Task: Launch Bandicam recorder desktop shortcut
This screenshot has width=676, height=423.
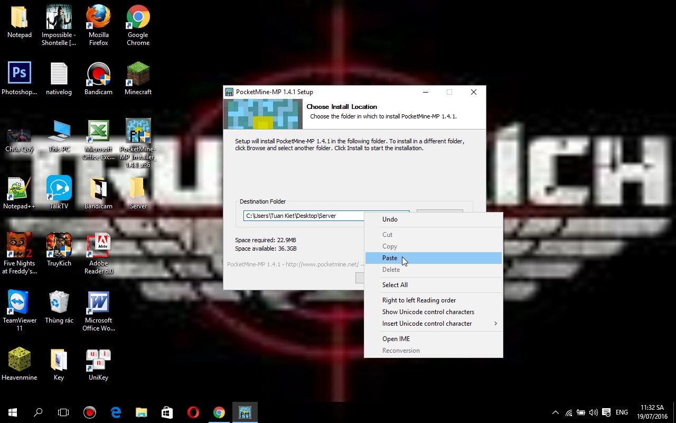Action: 98,79
